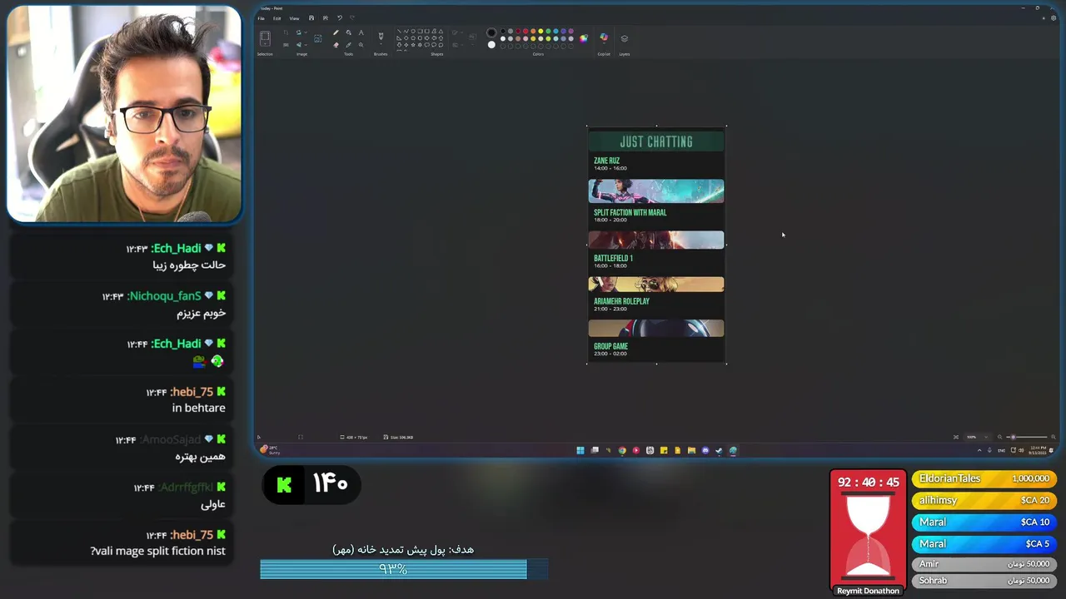The height and width of the screenshot is (599, 1066).
Task: Expand the system tray hidden icons chevron
Action: pyautogui.click(x=979, y=450)
